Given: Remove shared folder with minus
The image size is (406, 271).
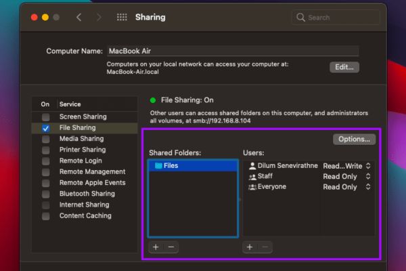Looking at the screenshot, I should pyautogui.click(x=171, y=247).
